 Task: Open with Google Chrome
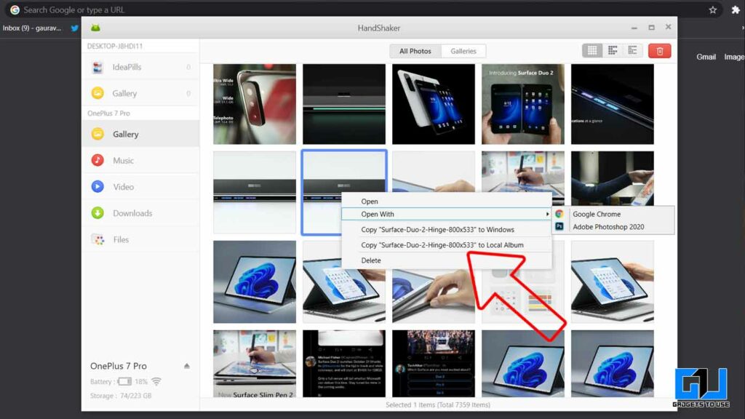pyautogui.click(x=613, y=215)
